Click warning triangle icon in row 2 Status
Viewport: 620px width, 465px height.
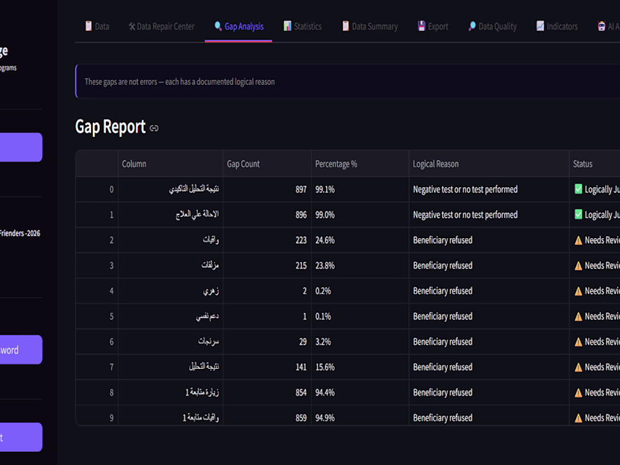(578, 240)
